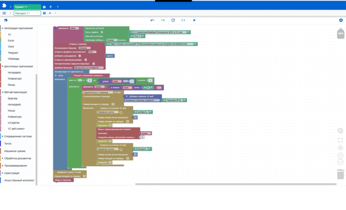Select Excel in the sidebar
The height and width of the screenshot is (210, 346).
pyautogui.click(x=11, y=40)
